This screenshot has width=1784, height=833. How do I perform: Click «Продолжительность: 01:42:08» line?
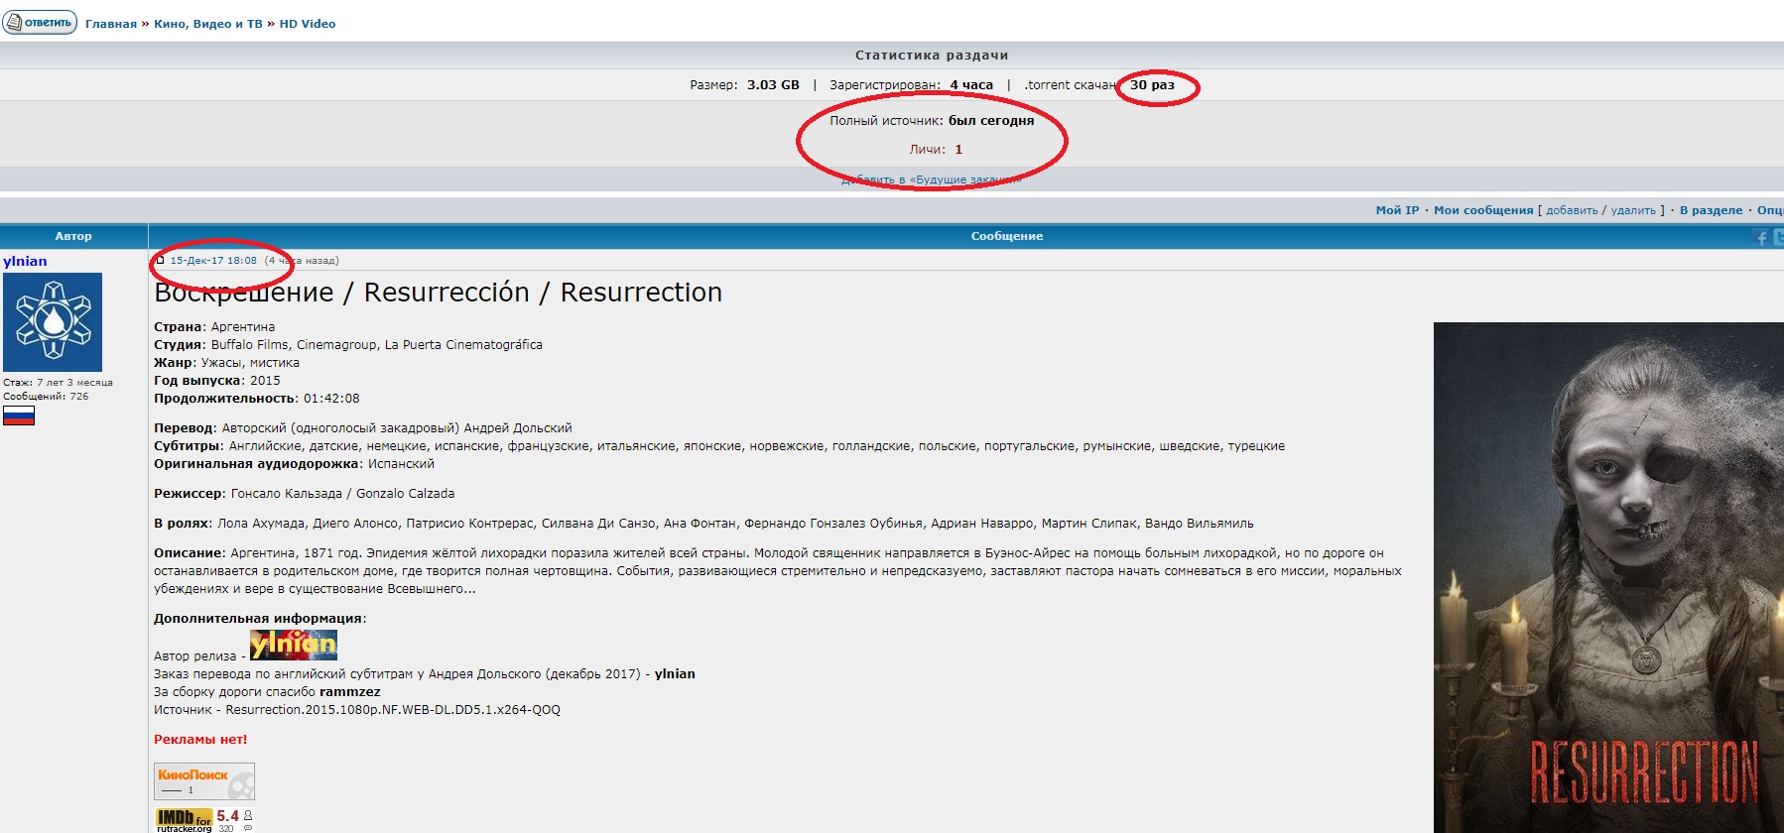pos(257,399)
